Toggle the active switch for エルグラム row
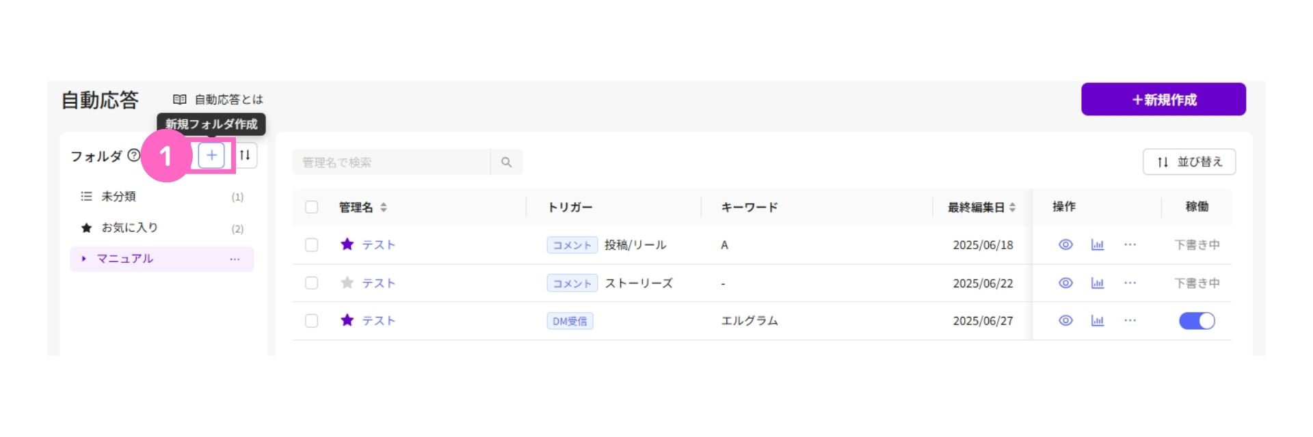This screenshot has height=437, width=1313. (1196, 321)
